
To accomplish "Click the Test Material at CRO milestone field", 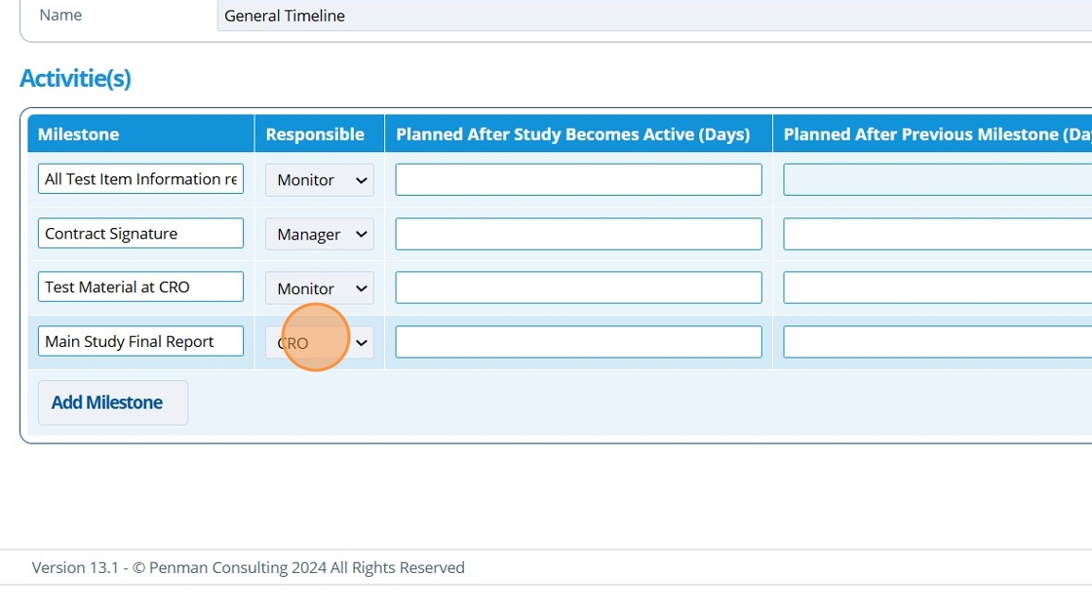I will click(x=140, y=287).
